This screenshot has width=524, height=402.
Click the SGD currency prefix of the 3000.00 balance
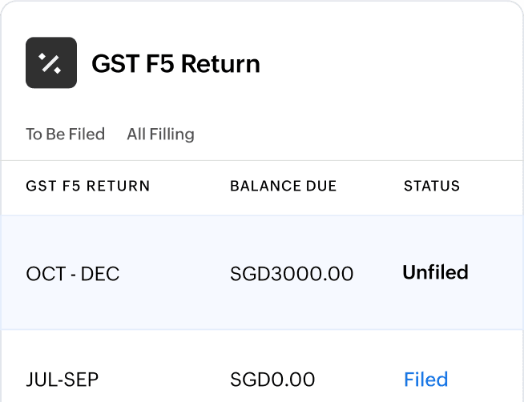tap(248, 274)
